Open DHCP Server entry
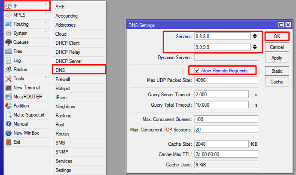The height and width of the screenshot is (175, 296). coord(79,61)
